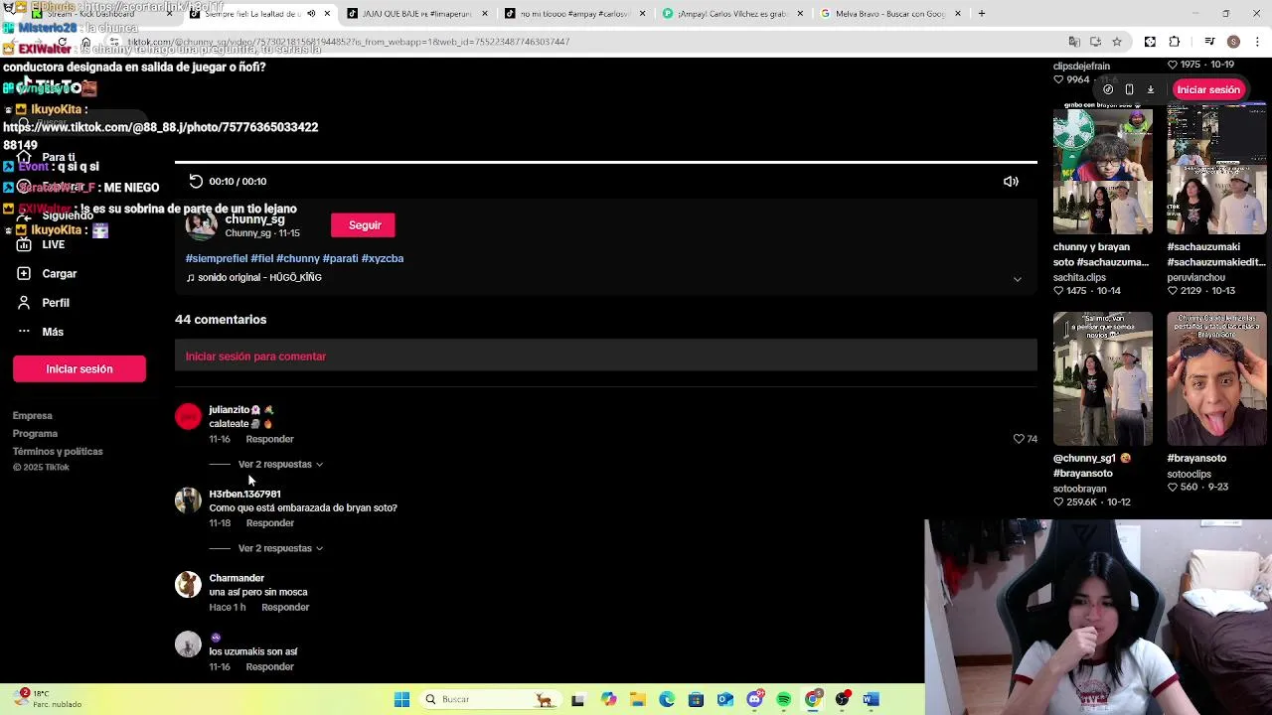This screenshot has width=1272, height=715.
Task: Open Términos y políticas footer link
Action: click(58, 452)
